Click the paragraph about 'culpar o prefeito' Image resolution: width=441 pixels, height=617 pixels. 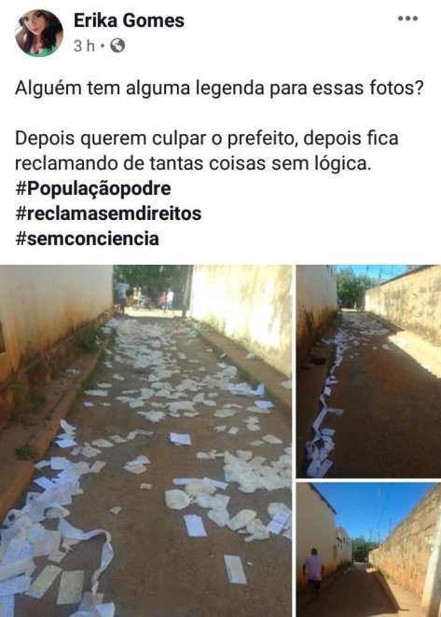coord(207,150)
